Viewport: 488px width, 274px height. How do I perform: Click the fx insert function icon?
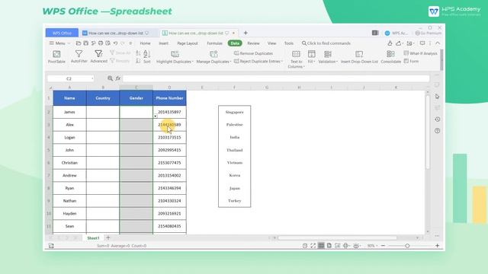118,78
